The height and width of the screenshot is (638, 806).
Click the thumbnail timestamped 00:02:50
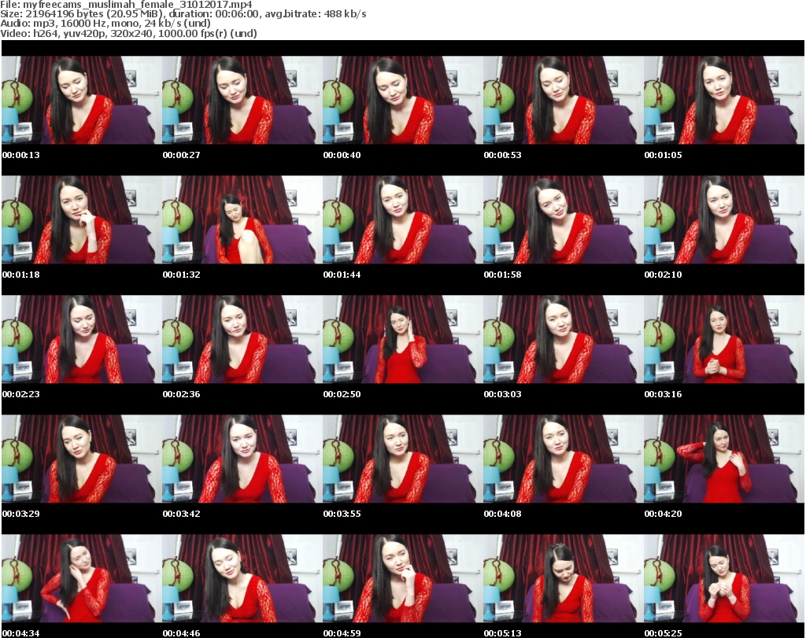coord(403,339)
